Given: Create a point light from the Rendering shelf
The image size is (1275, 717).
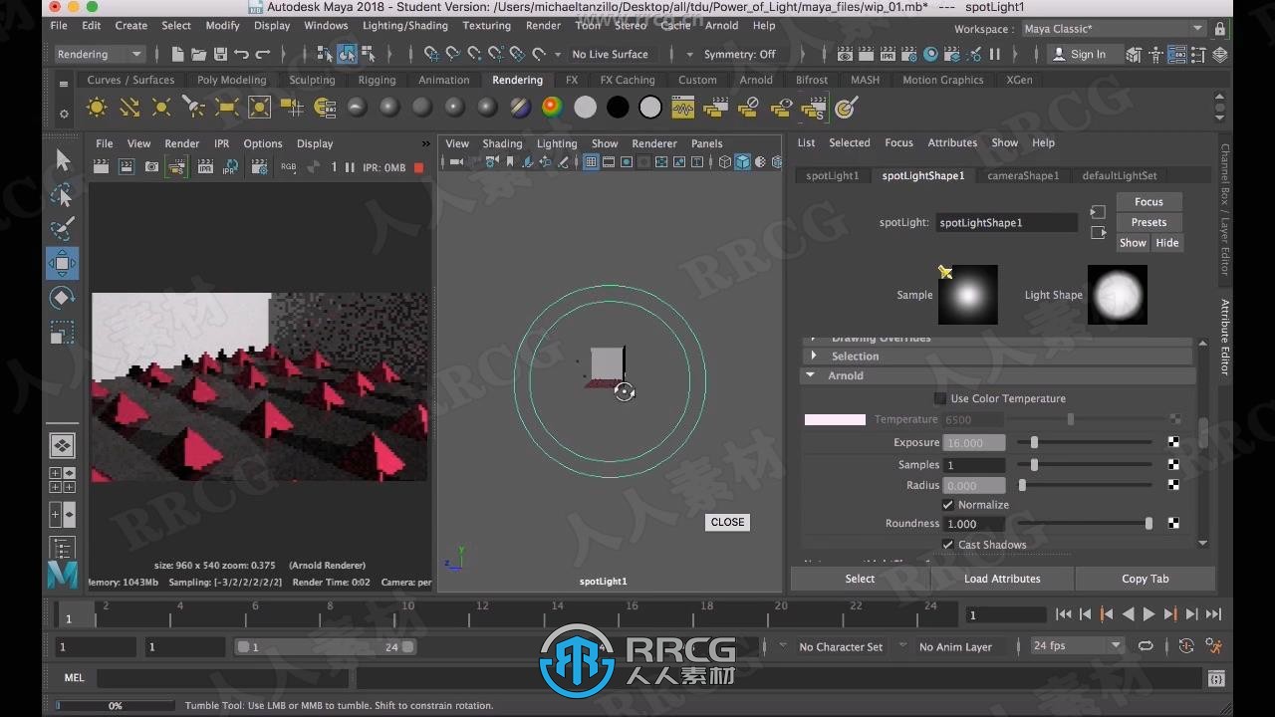Looking at the screenshot, I should pyautogui.click(x=161, y=108).
